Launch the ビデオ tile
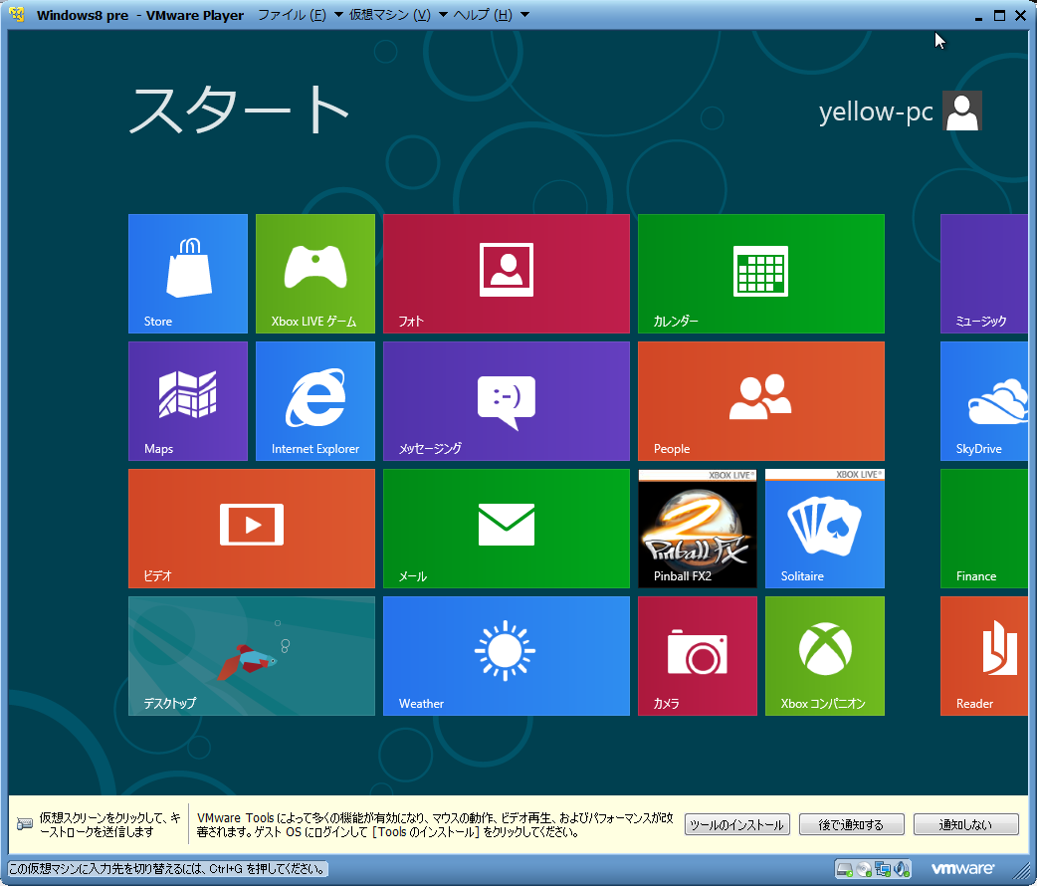The height and width of the screenshot is (886, 1037). pos(252,529)
